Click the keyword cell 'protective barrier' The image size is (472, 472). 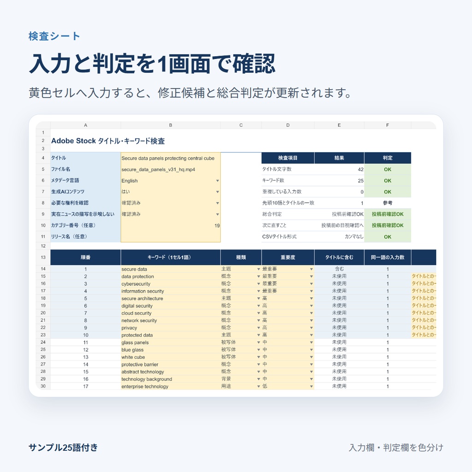click(171, 365)
